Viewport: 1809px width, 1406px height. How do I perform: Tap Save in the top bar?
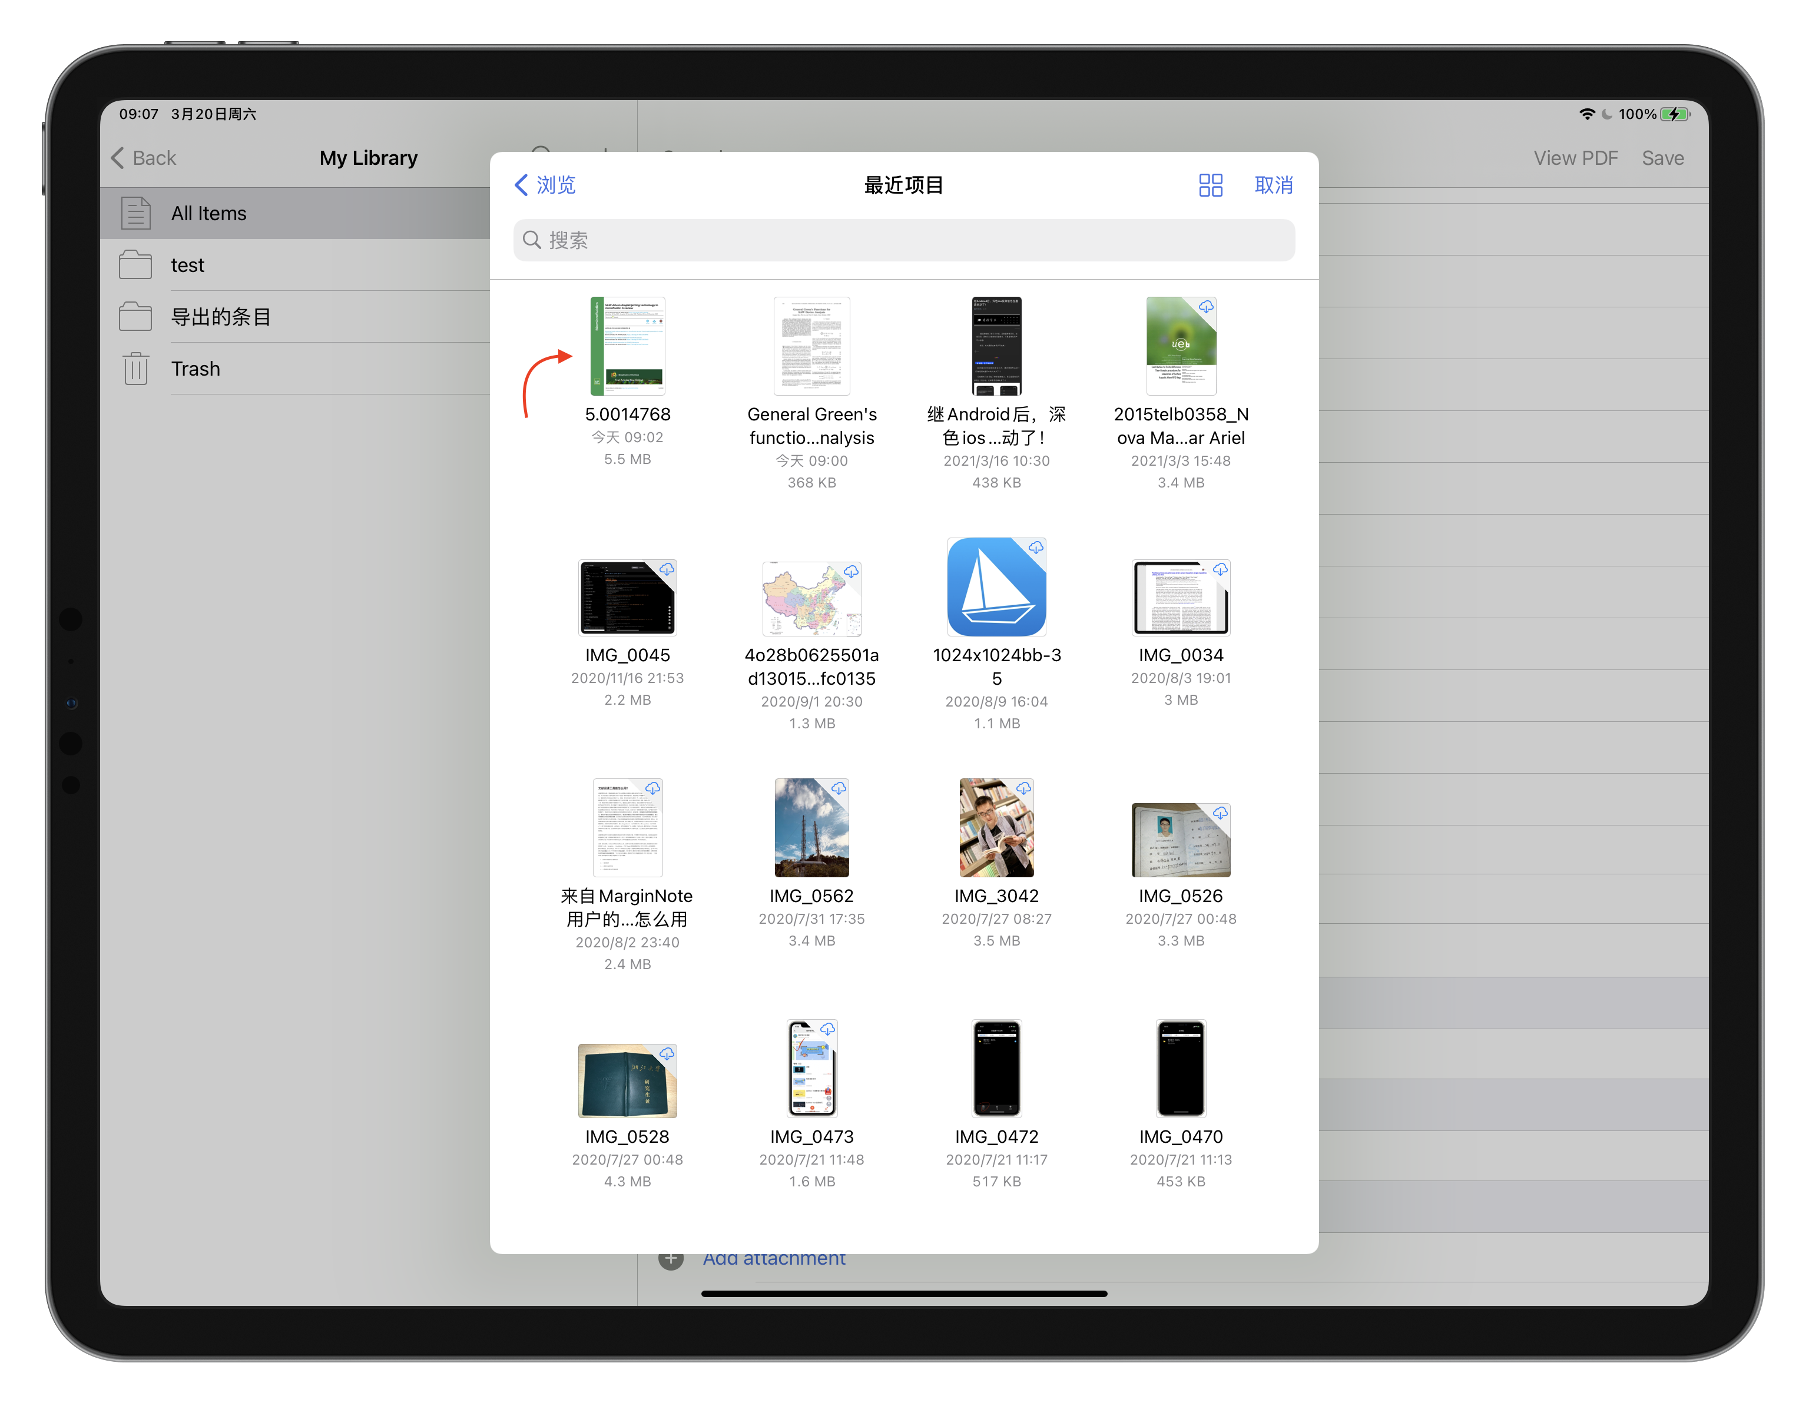[1663, 158]
